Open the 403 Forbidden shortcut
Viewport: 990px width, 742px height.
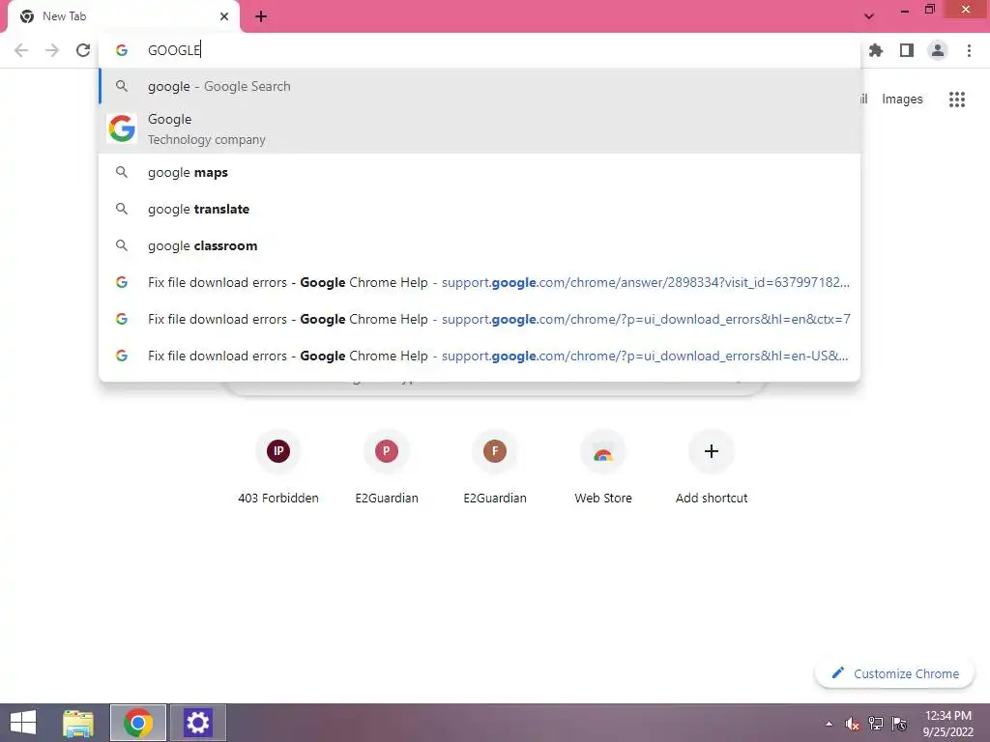click(x=278, y=467)
